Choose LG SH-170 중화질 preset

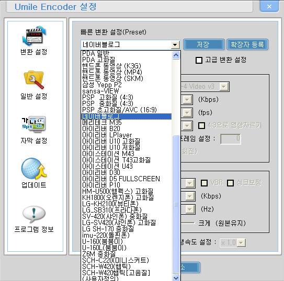click(x=127, y=229)
